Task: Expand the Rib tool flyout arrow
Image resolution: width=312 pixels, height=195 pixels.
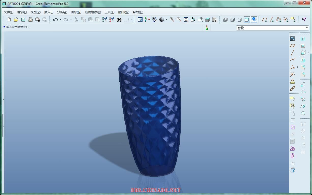Action: tap(308, 53)
